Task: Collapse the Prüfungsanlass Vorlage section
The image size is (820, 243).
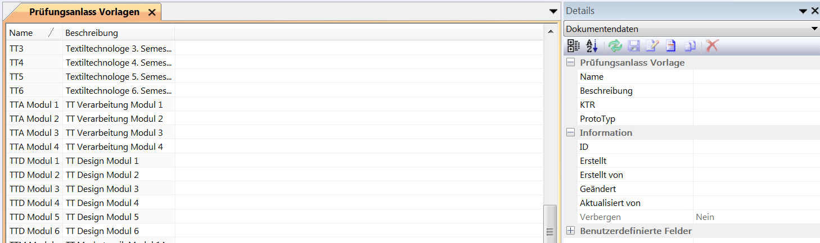Action: click(570, 63)
